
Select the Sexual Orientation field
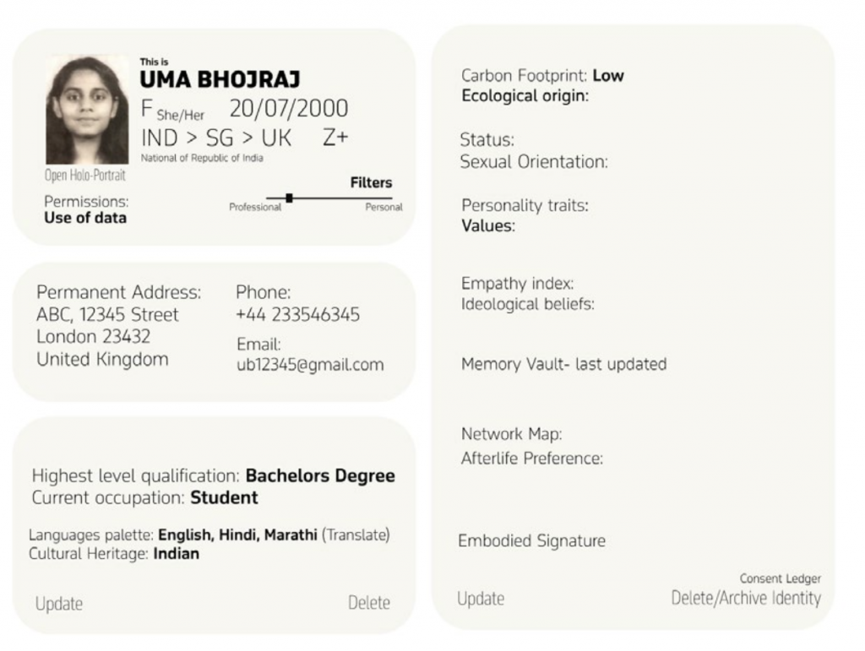(533, 161)
